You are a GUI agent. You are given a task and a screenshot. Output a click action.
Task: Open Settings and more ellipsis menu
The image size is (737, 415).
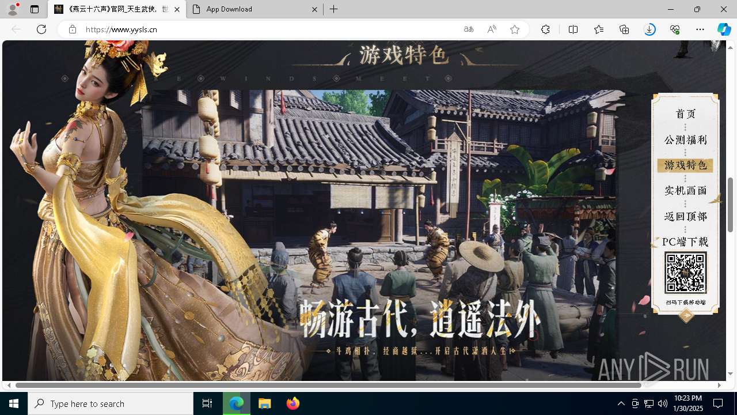[x=700, y=29]
